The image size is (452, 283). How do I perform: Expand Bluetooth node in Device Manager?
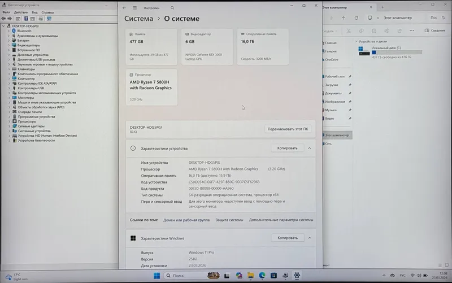click(8, 31)
